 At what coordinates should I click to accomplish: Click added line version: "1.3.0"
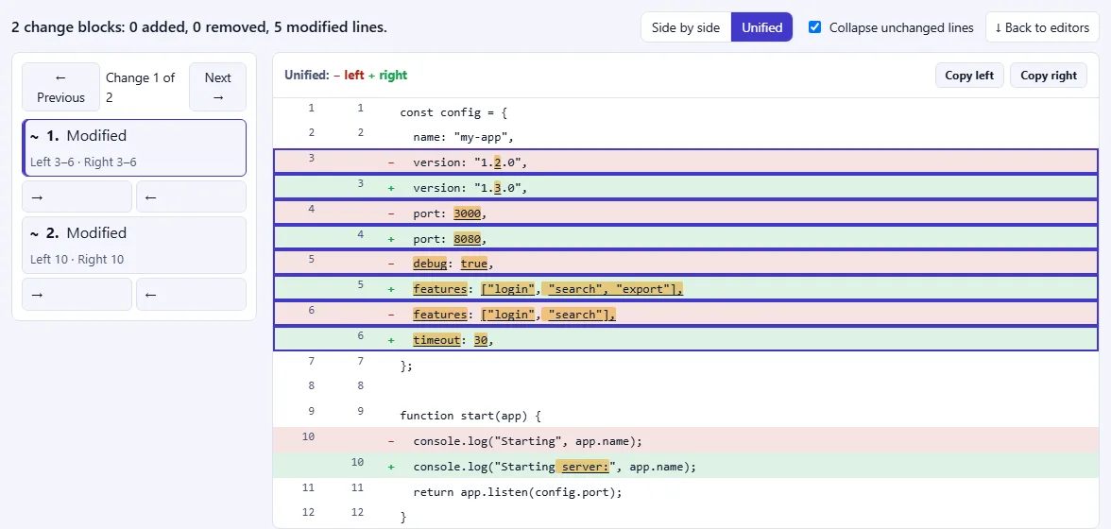(686, 188)
